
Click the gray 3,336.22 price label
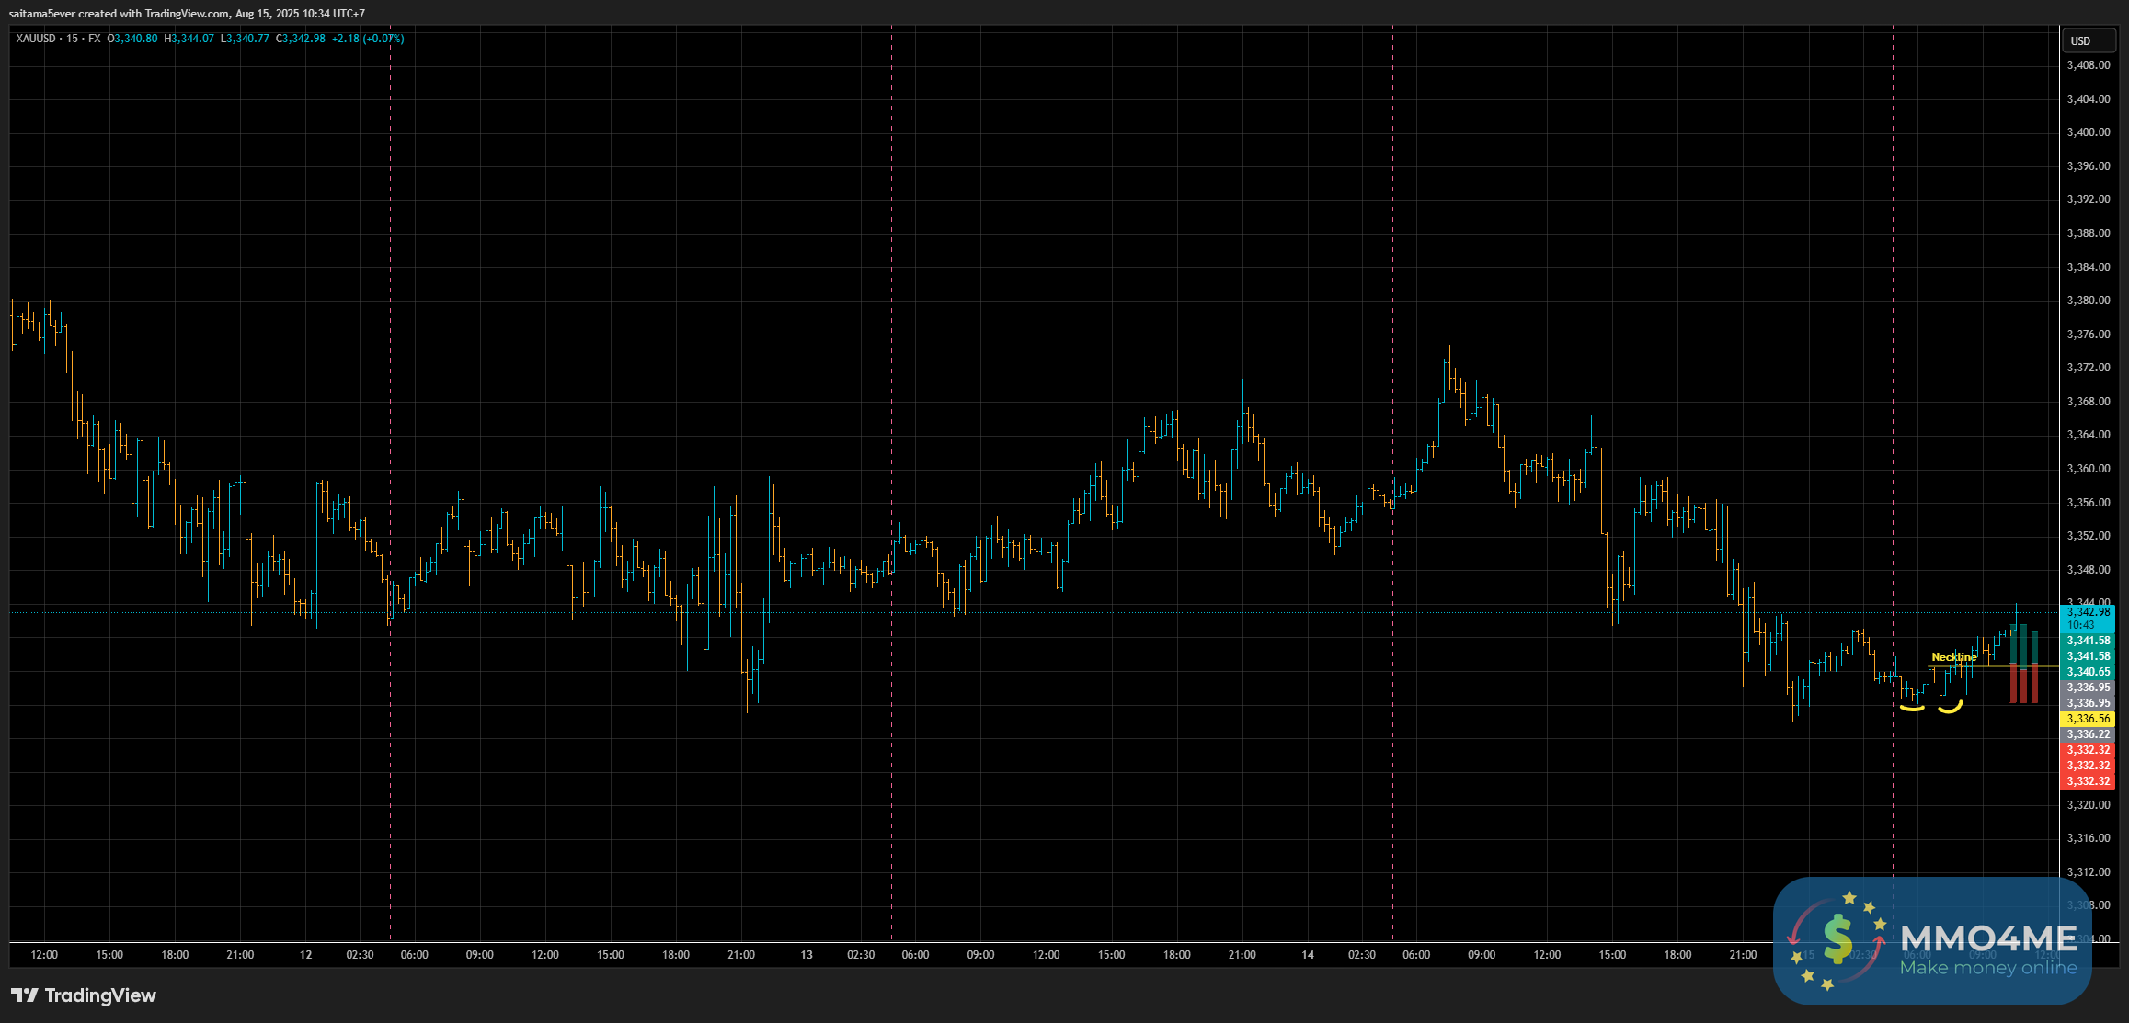[x=2088, y=734]
